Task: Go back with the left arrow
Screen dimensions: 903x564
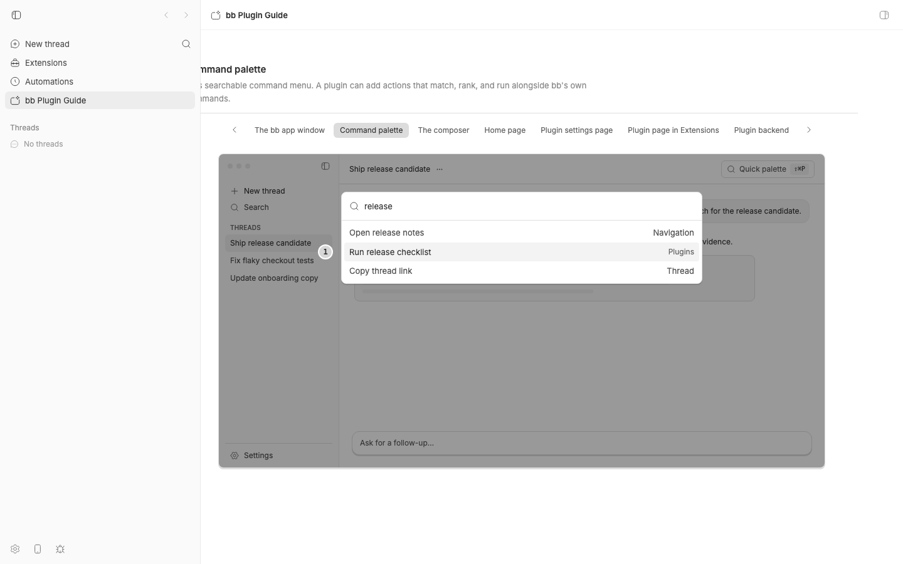Action: coord(166,15)
